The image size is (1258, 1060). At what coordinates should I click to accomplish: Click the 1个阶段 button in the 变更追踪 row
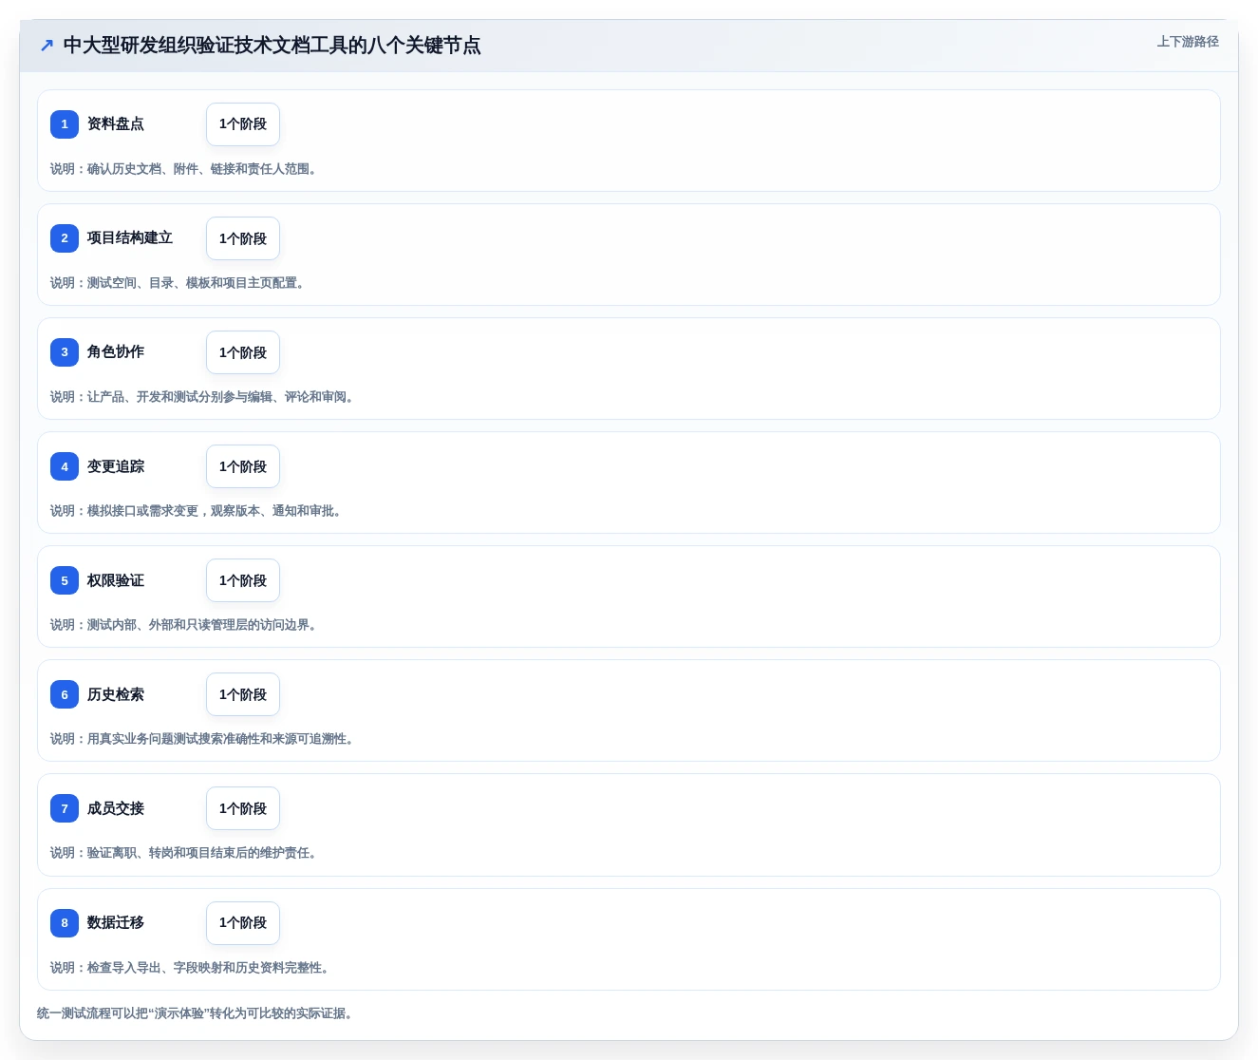[x=243, y=466]
